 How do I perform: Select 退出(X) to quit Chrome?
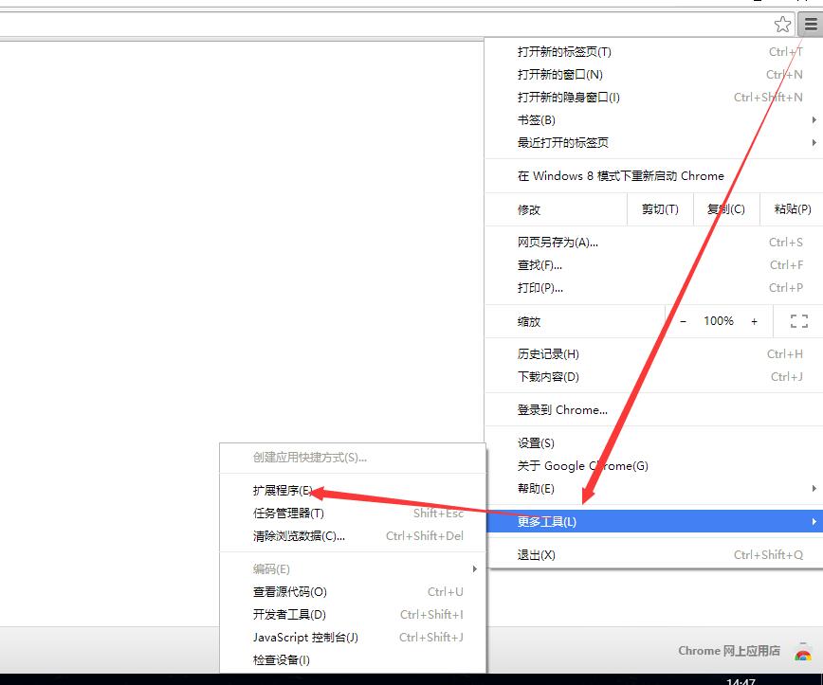(x=653, y=555)
